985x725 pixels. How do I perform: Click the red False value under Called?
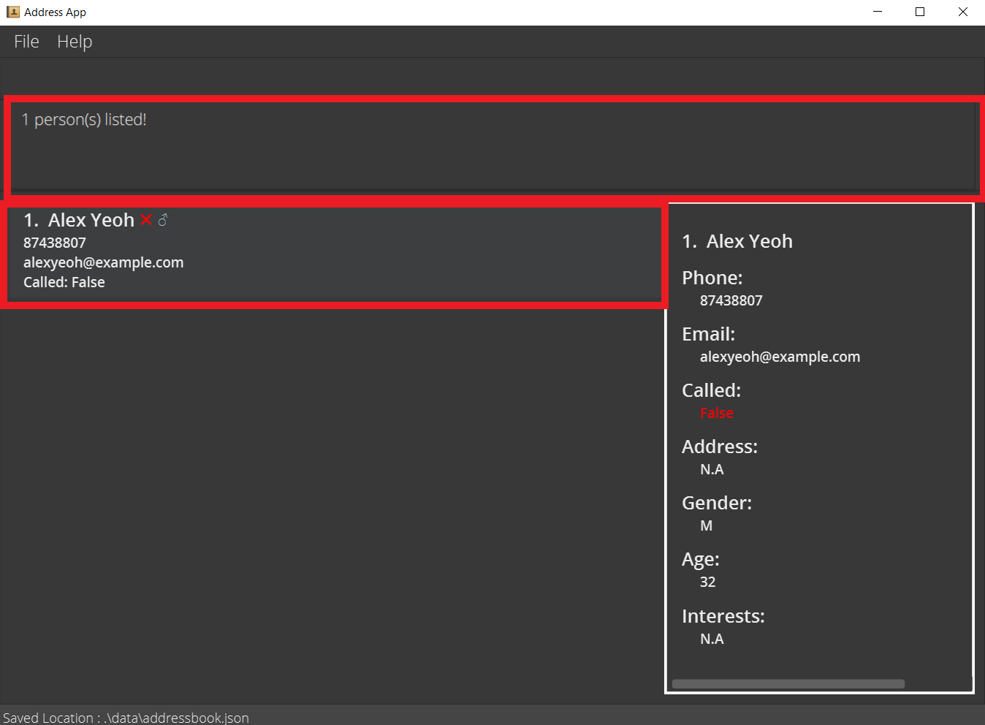pos(716,413)
